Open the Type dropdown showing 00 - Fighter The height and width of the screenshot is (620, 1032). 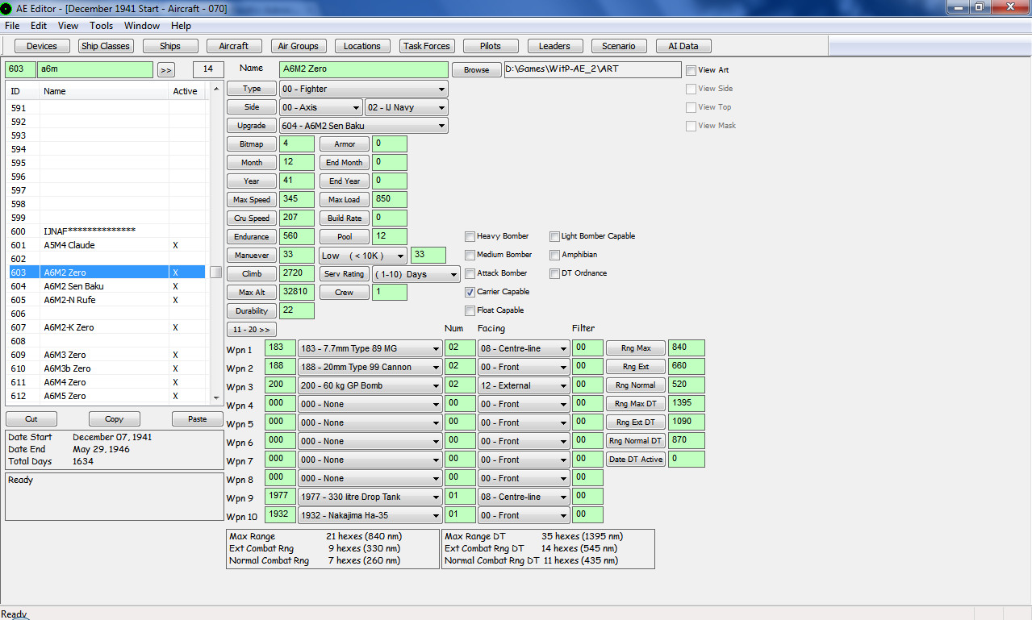click(x=364, y=89)
